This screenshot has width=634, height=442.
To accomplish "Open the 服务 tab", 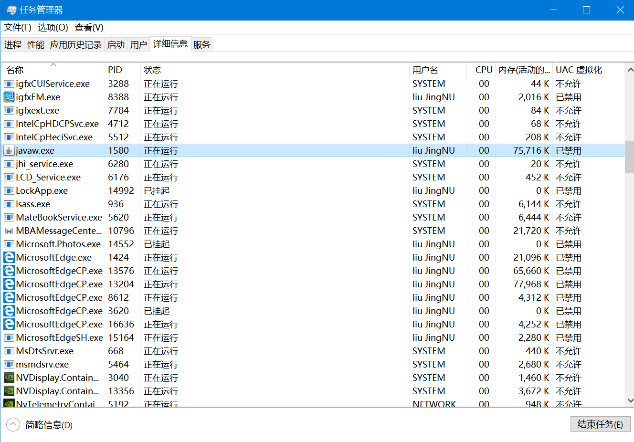I will 201,45.
